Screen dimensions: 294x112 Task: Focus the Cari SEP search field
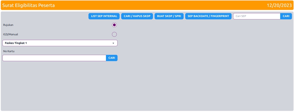(257, 16)
